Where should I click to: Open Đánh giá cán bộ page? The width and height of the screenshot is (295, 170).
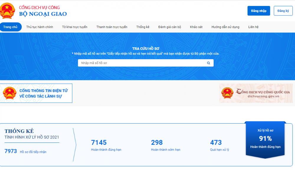(170, 27)
